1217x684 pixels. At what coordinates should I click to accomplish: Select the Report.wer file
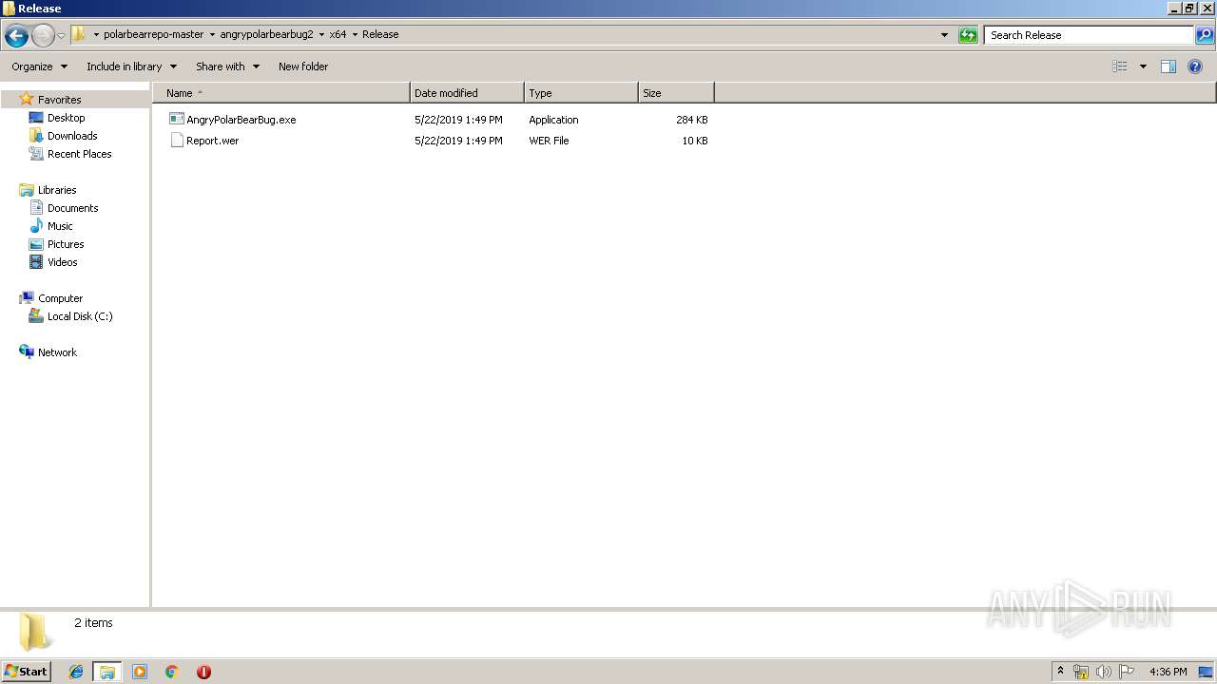pos(212,141)
